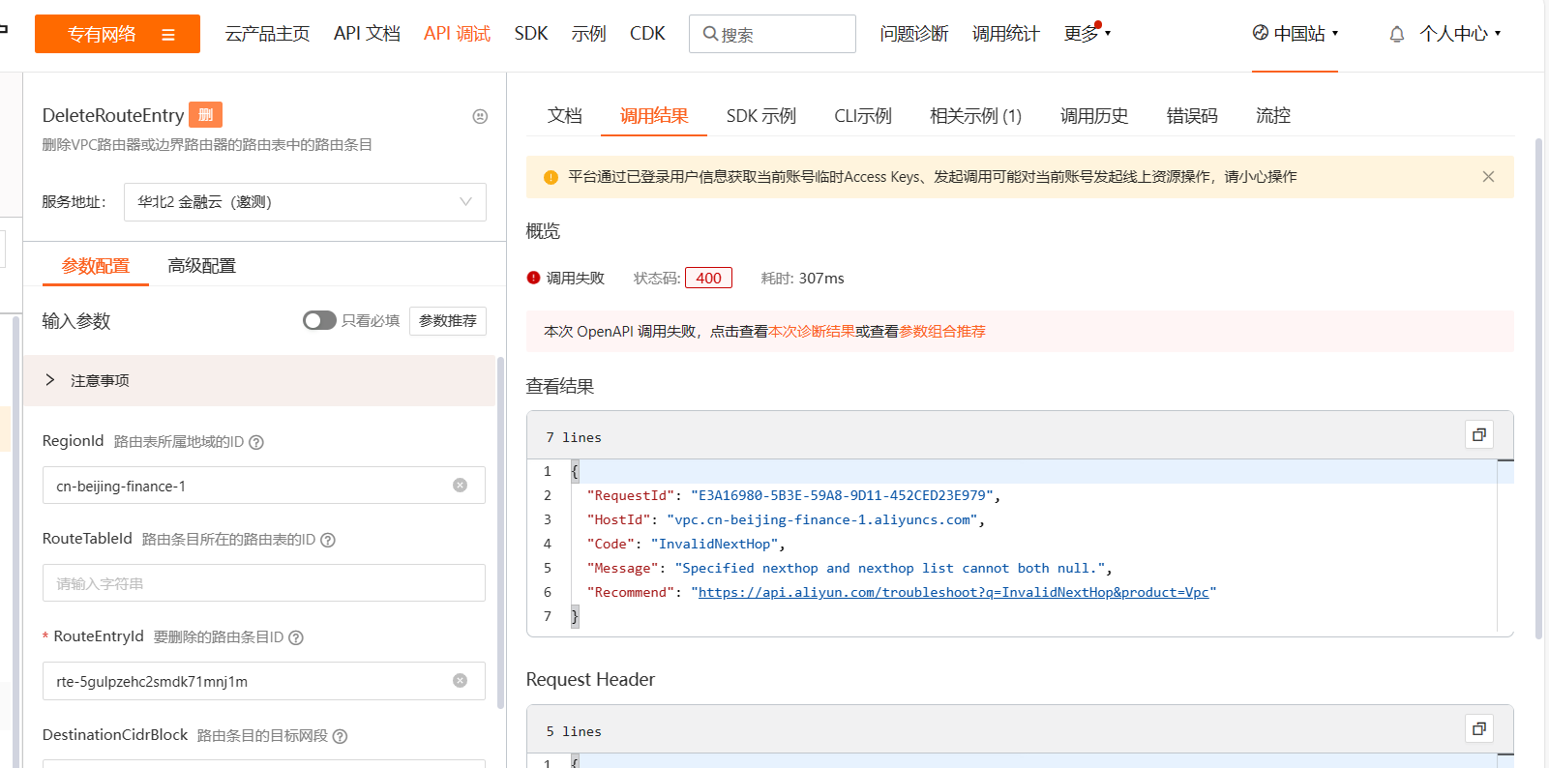Copy the Request Header JSON
The height and width of the screenshot is (768, 1549).
tap(1479, 728)
